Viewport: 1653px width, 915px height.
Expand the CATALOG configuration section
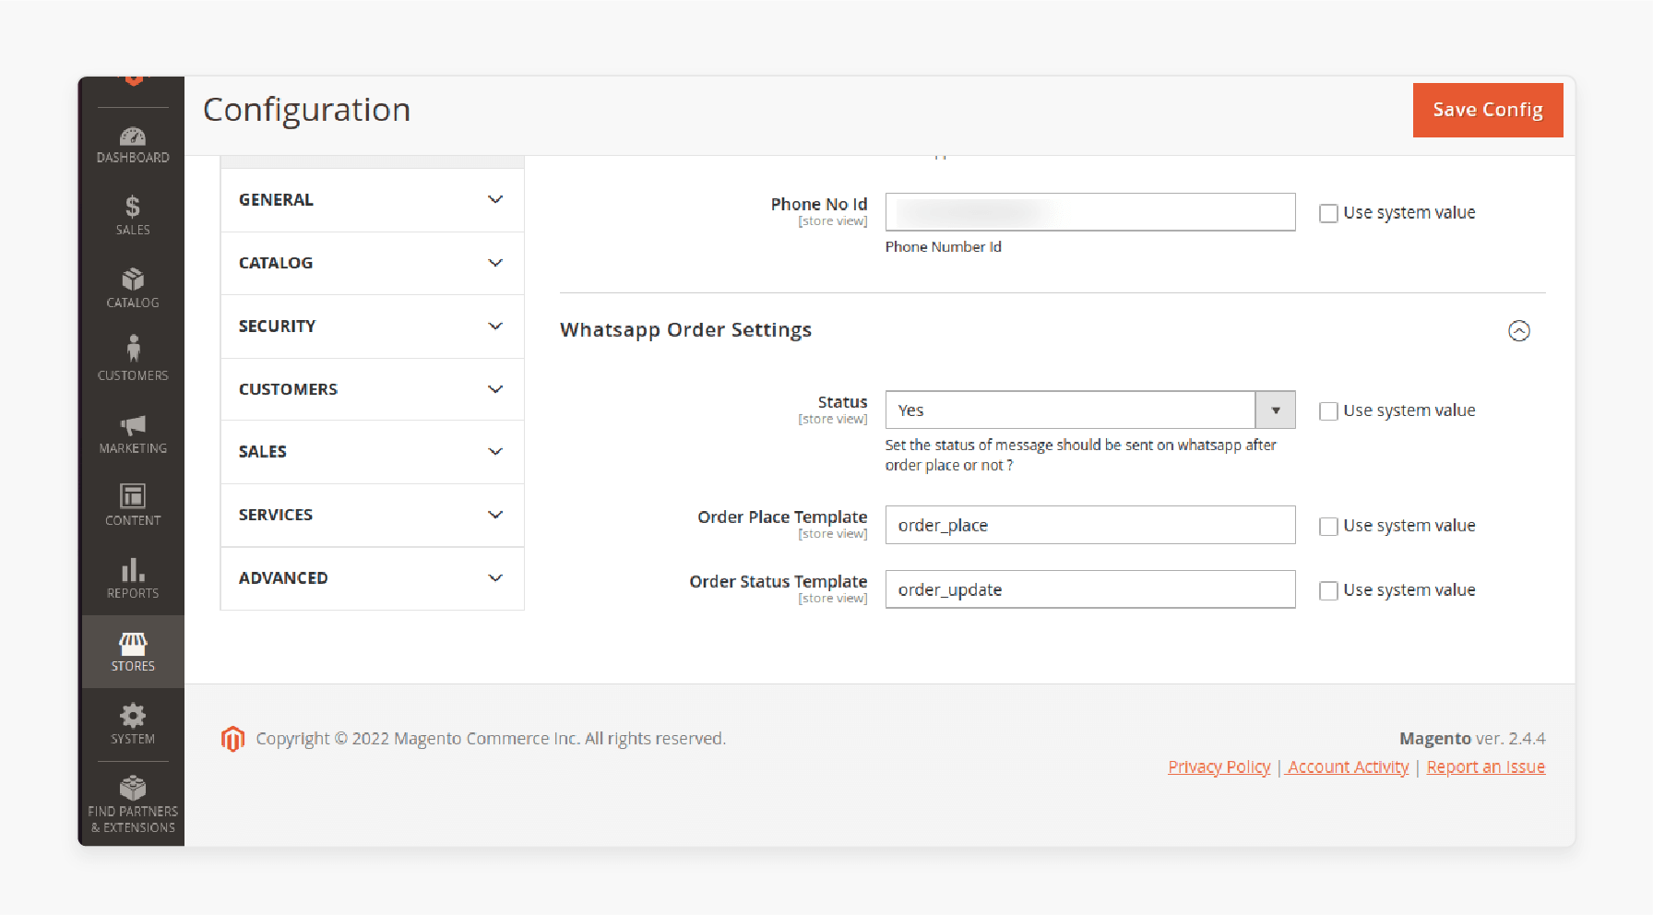click(x=372, y=263)
